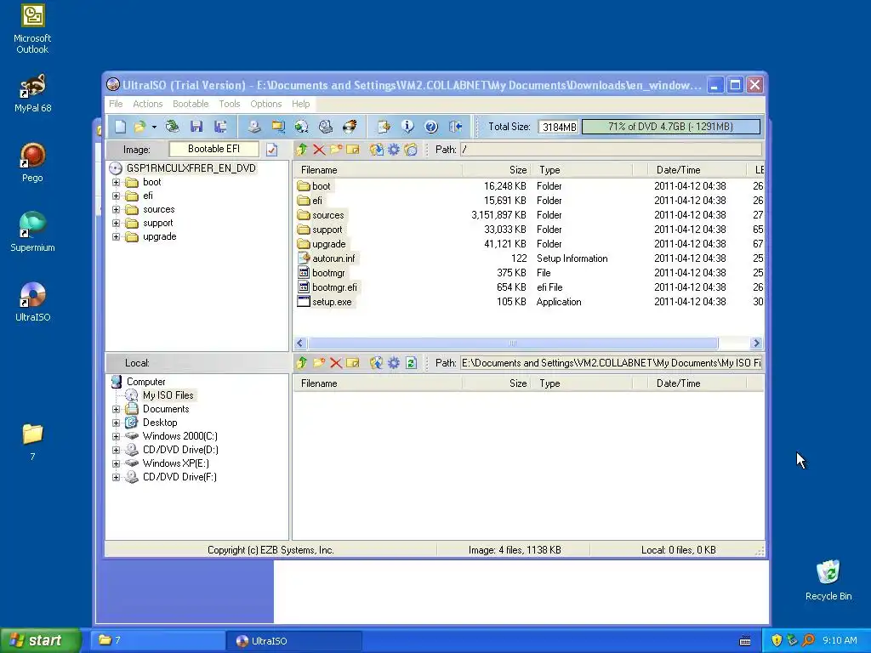Create a new image with New icon
The image size is (871, 653).
[x=121, y=127]
